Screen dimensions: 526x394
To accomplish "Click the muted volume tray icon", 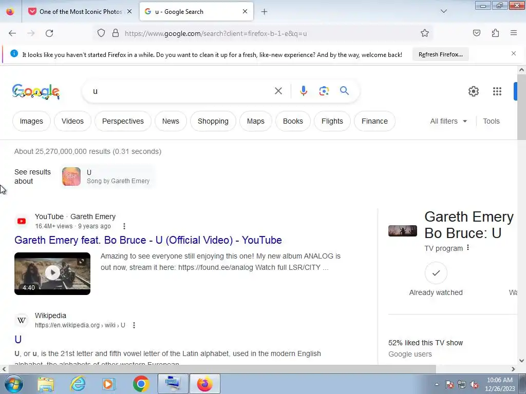I will point(474,385).
